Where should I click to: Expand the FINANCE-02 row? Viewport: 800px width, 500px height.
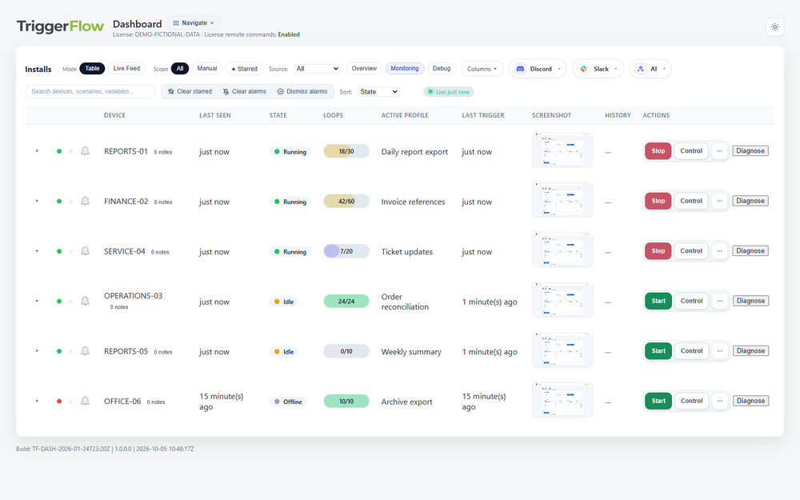(38, 201)
